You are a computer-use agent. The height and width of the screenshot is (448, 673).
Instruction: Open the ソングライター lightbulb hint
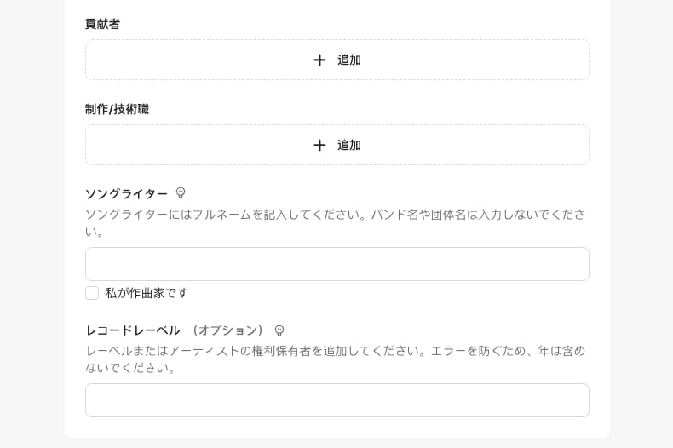click(x=181, y=193)
